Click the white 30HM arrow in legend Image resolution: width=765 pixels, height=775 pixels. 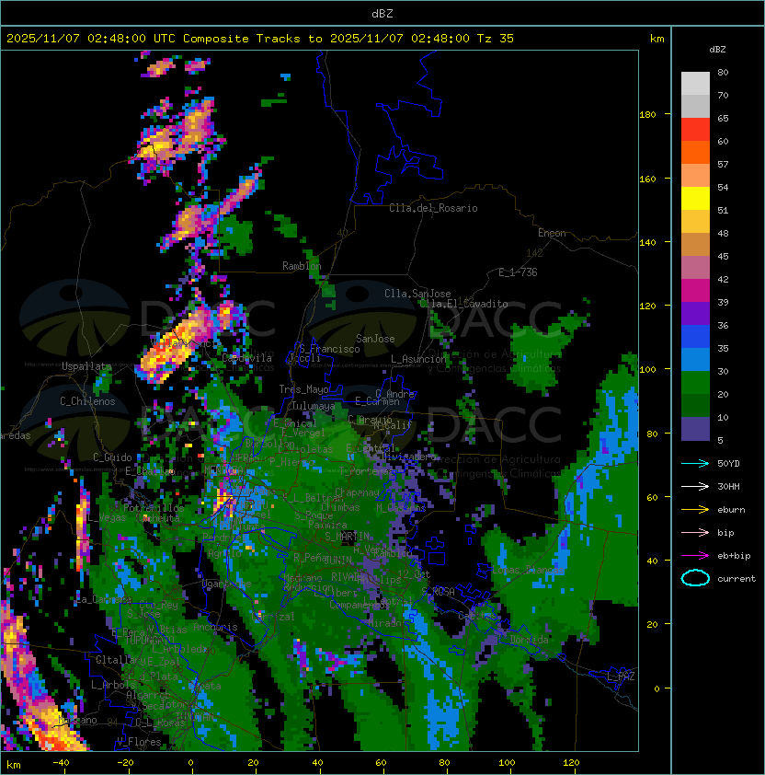coord(695,486)
